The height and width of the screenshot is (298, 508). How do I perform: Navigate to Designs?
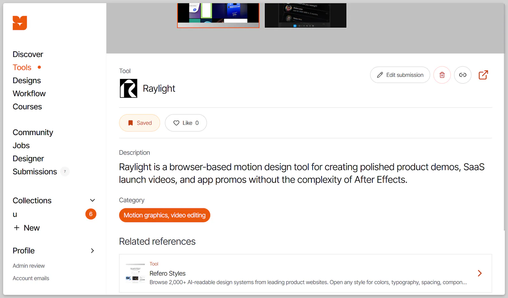click(x=27, y=81)
